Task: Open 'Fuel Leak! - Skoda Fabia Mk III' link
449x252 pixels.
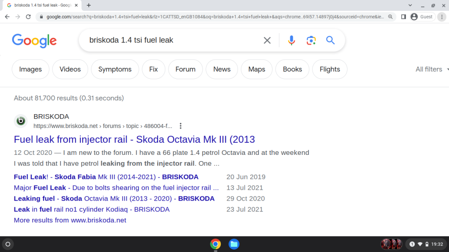Action: [x=106, y=177]
